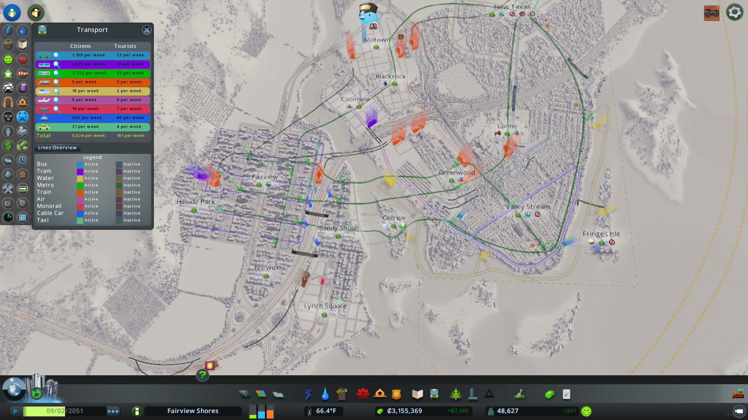The height and width of the screenshot is (420, 748).
Task: Open the Pollution barrel info view
Action: pos(23,88)
